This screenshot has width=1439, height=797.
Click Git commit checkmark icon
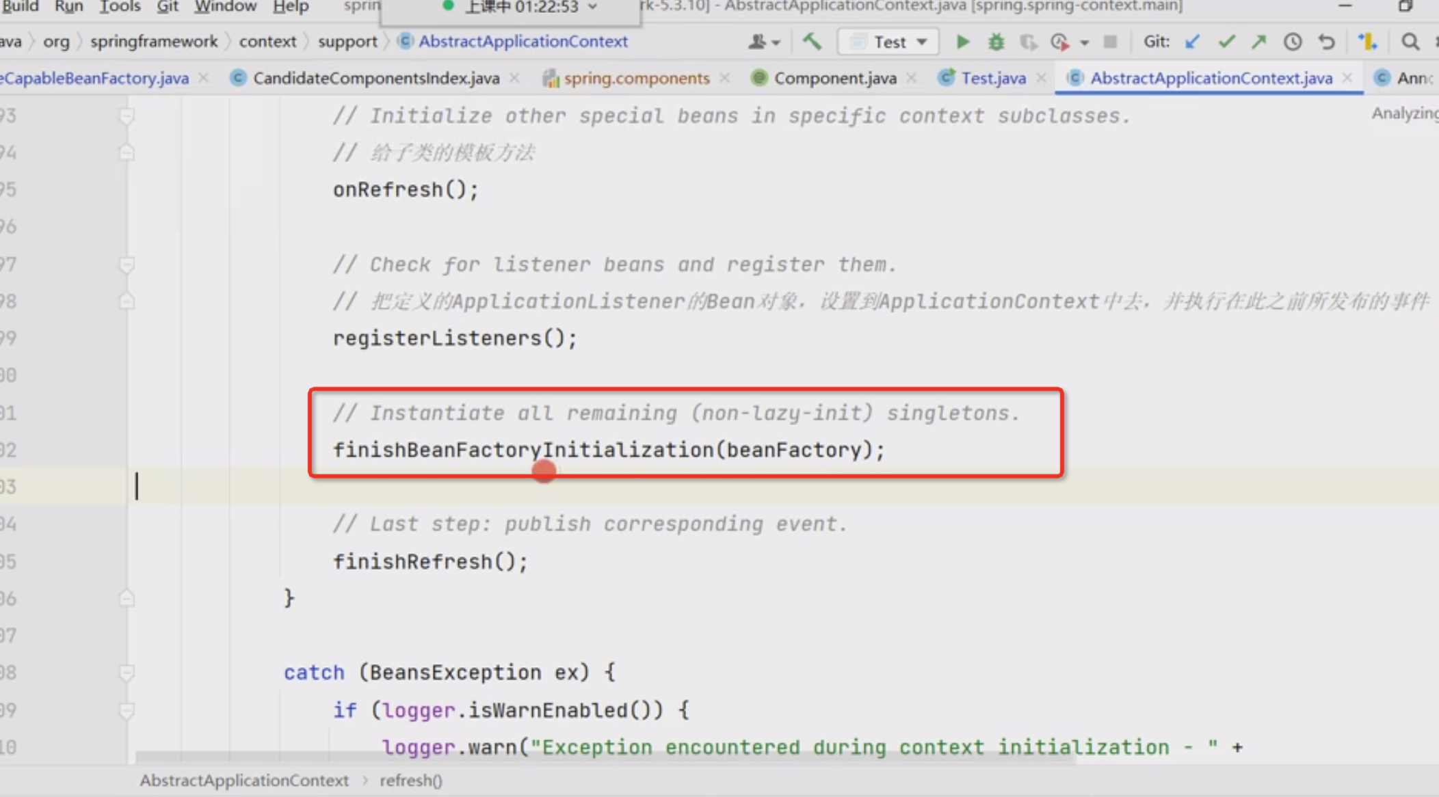1226,42
